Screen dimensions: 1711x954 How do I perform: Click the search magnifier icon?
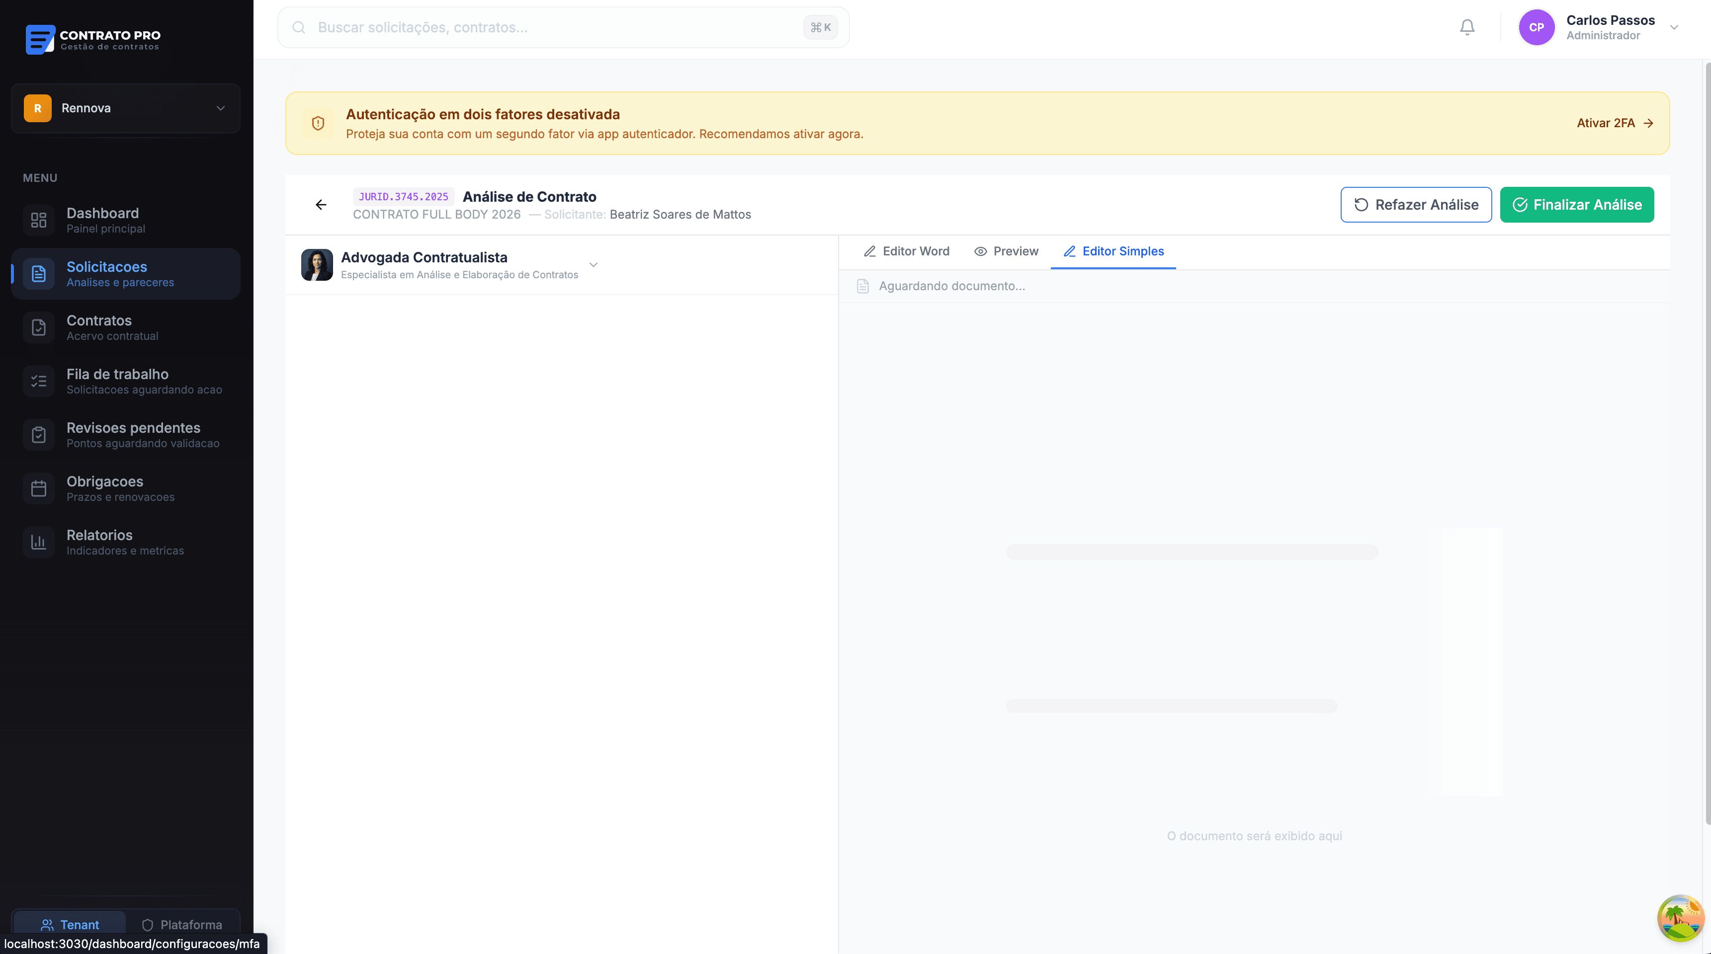(x=299, y=27)
